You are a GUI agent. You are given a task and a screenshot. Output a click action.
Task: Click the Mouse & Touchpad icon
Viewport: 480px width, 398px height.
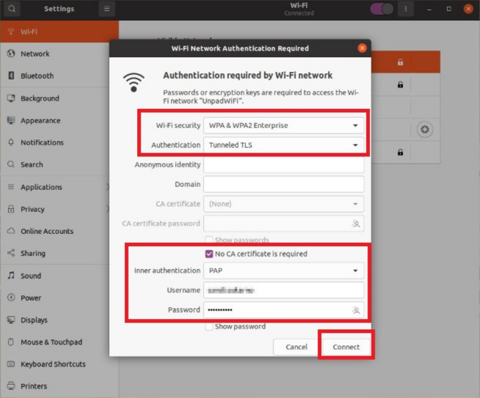tap(11, 342)
